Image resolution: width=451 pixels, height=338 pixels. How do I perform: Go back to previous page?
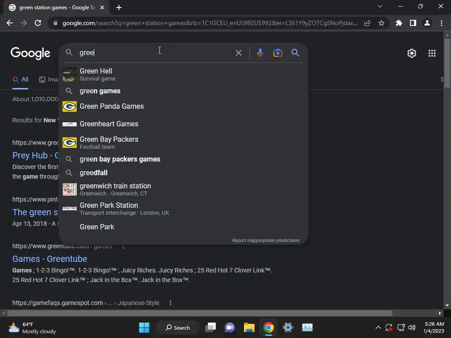coord(10,23)
